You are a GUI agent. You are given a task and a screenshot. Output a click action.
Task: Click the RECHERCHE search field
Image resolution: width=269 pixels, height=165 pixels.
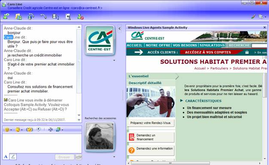pos(259,45)
